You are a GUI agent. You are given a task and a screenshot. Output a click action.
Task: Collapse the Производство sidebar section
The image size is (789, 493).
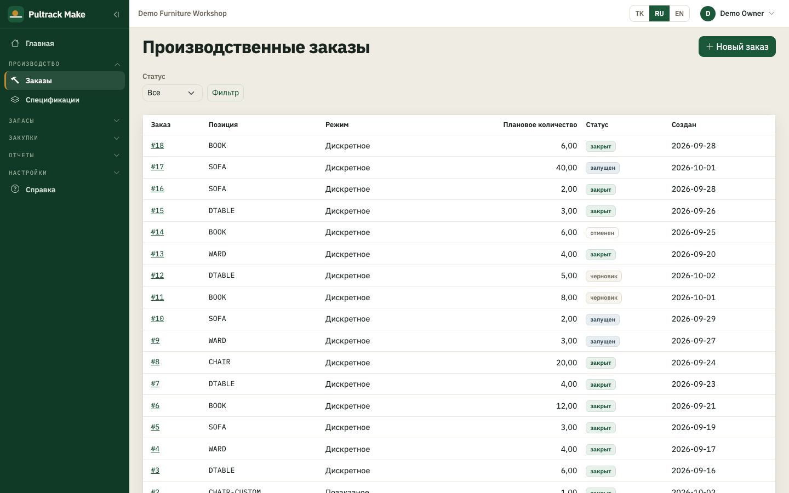(x=65, y=64)
